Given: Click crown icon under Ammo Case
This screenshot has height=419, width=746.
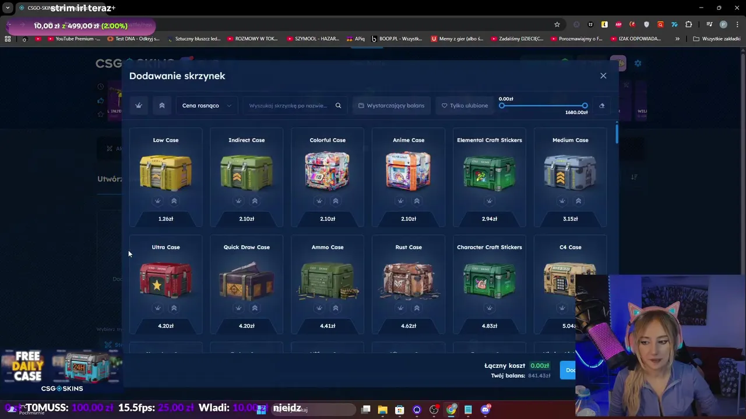Looking at the screenshot, I should coord(319,308).
